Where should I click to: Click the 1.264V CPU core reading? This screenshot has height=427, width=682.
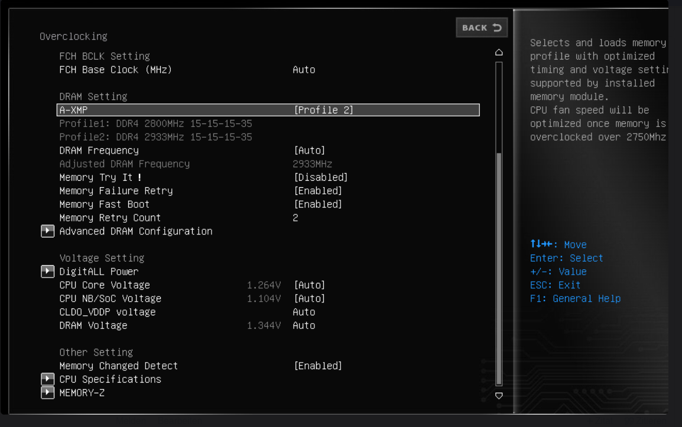click(264, 285)
